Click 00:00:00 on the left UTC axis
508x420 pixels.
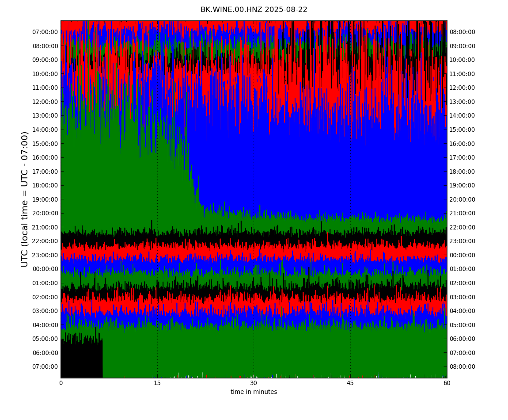45,269
